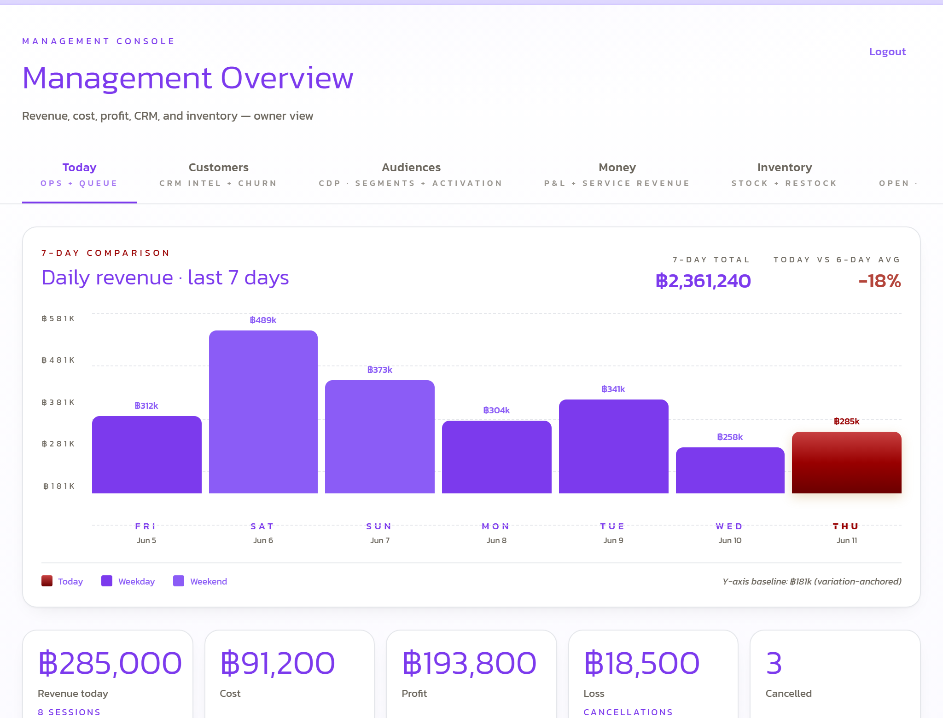The image size is (943, 718).
Task: Click the CANCELLATIONS label under Loss
Action: click(x=628, y=712)
